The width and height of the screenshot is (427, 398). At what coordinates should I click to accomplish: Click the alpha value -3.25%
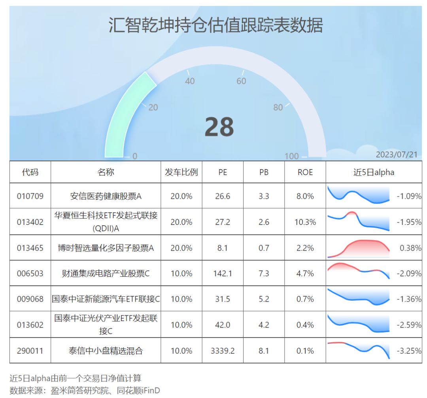point(409,351)
